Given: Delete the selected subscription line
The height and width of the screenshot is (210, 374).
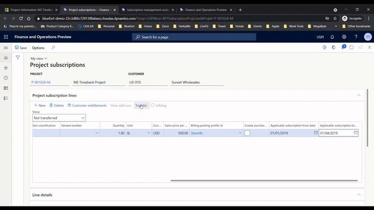Looking at the screenshot, I should coord(57,106).
